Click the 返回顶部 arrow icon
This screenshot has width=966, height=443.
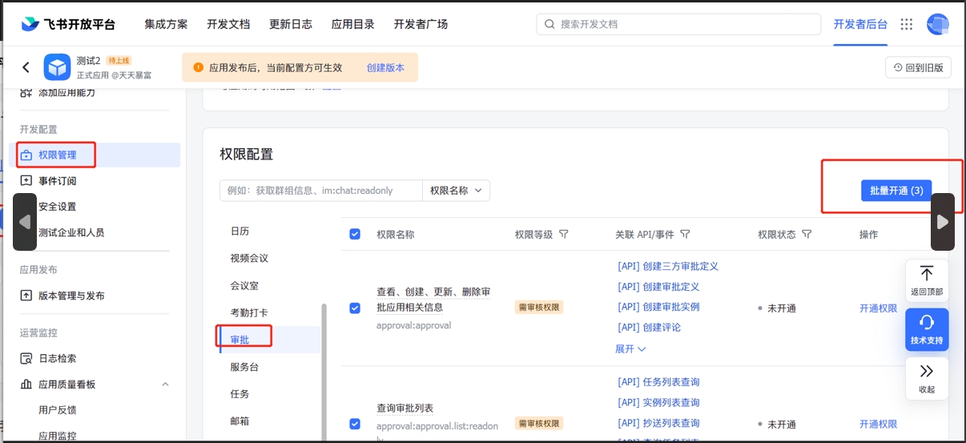(x=927, y=274)
